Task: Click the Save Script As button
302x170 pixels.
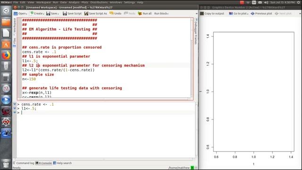Action: [96, 14]
